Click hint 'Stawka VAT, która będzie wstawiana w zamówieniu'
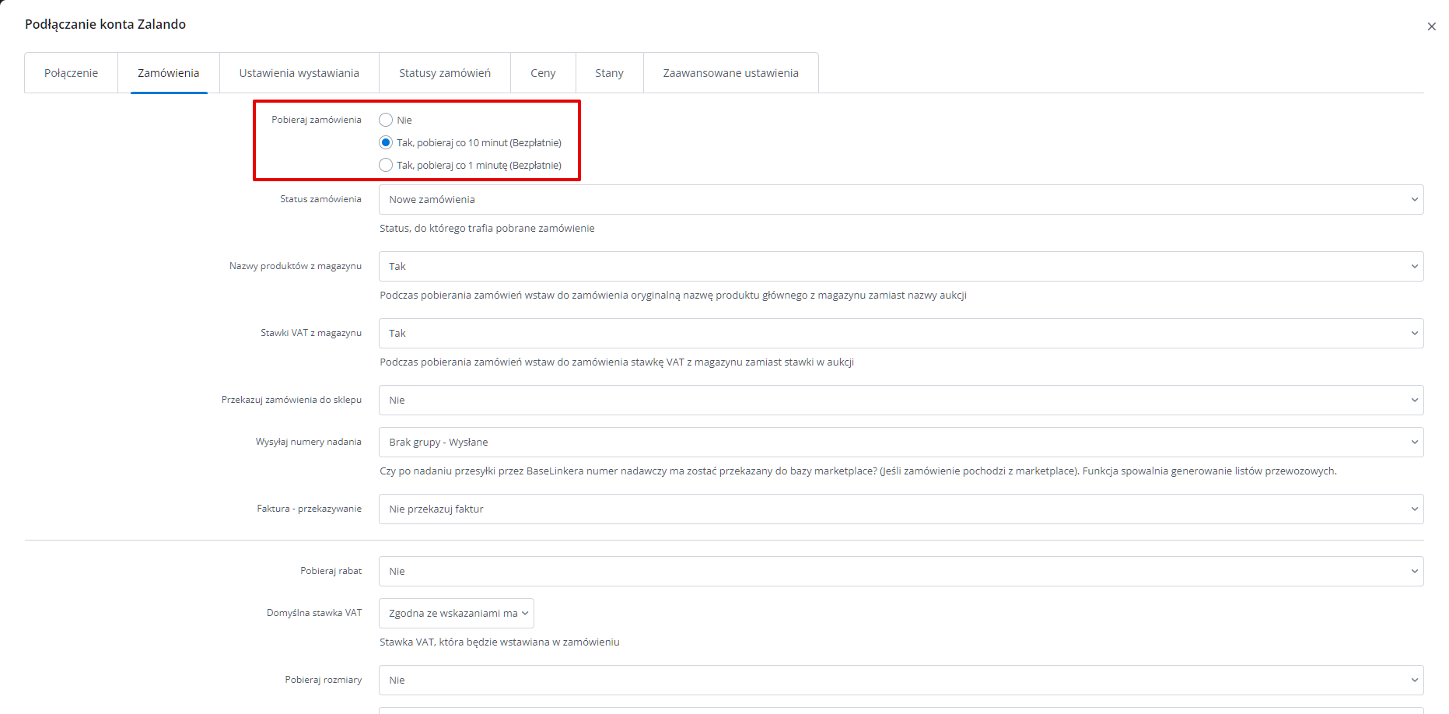1449x714 pixels. pyautogui.click(x=499, y=642)
